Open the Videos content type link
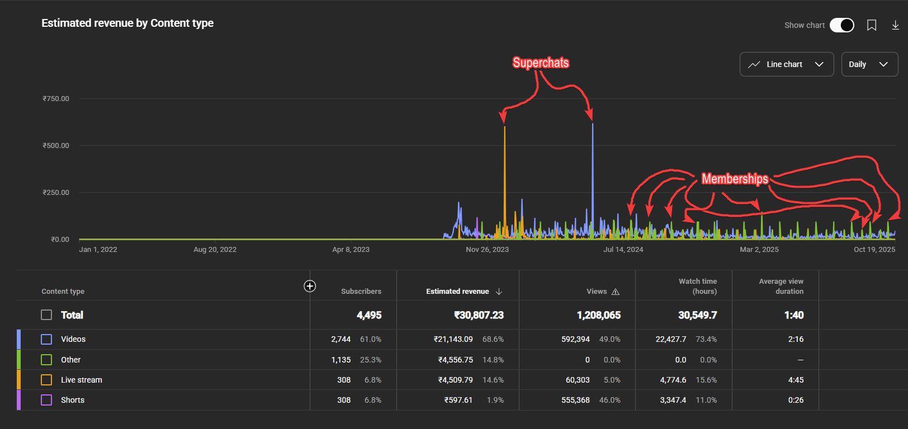This screenshot has width=908, height=429. 73,339
